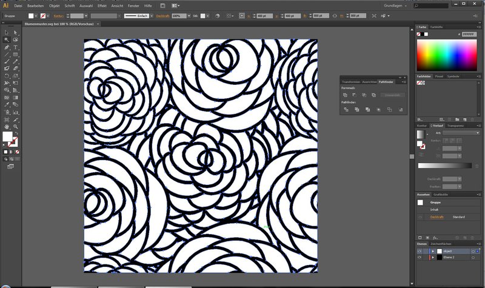This screenshot has height=288, width=485.
Task: Swap fill and stroke arrows in toolbox
Action: (x=17, y=133)
